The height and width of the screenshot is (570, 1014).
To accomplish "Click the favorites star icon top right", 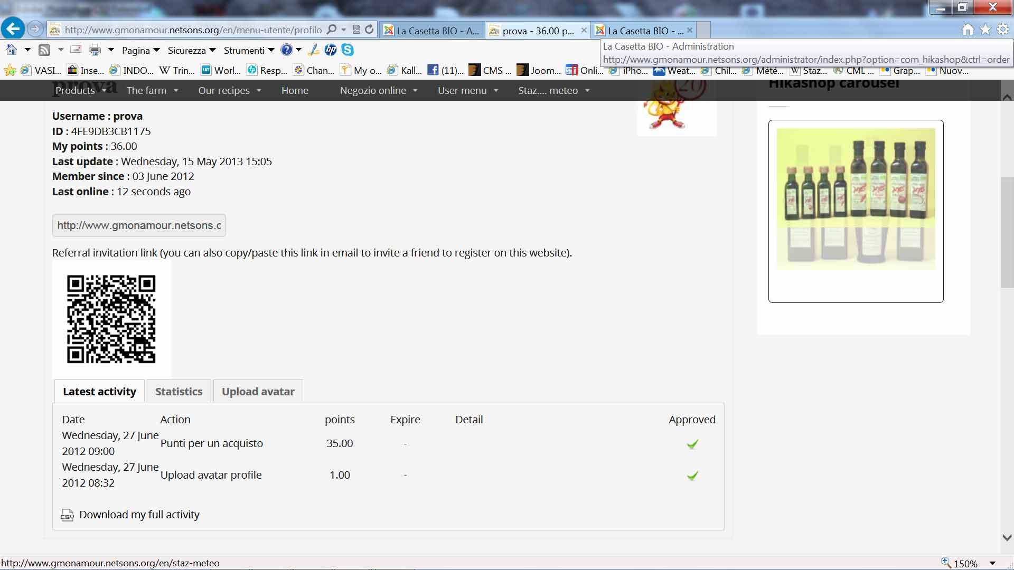I will 985,30.
